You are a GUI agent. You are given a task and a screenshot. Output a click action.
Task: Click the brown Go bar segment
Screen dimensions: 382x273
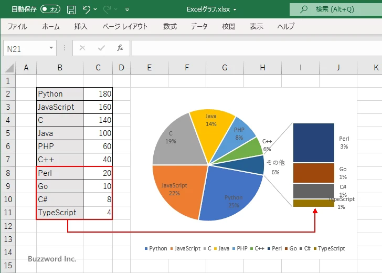tap(314, 173)
